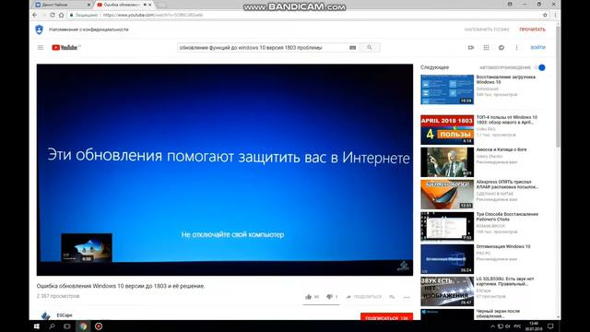Click the add-to-playlist icon

tap(392, 297)
